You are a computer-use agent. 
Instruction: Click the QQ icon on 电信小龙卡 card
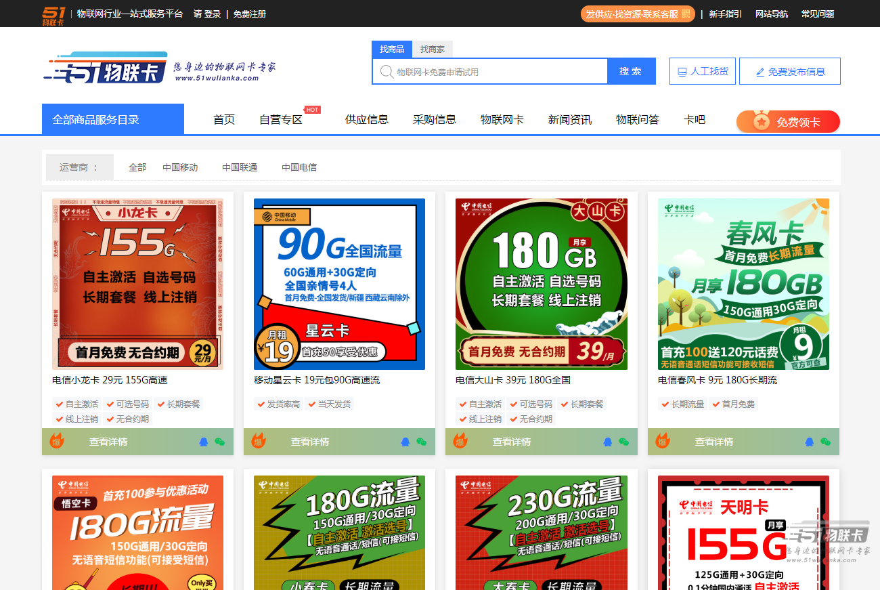(x=203, y=442)
